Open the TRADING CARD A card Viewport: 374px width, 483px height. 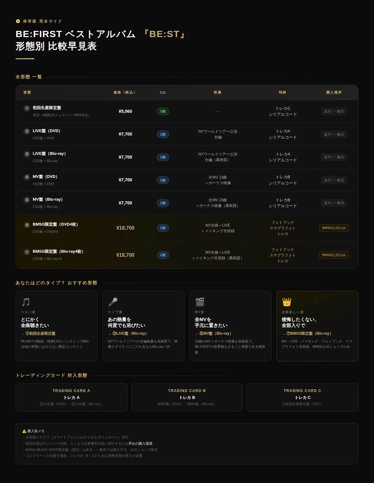(71, 397)
